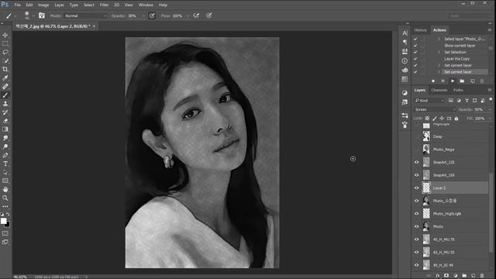This screenshot has width=496, height=279.
Task: Select the Rectangular Marquee tool
Action: click(5, 43)
